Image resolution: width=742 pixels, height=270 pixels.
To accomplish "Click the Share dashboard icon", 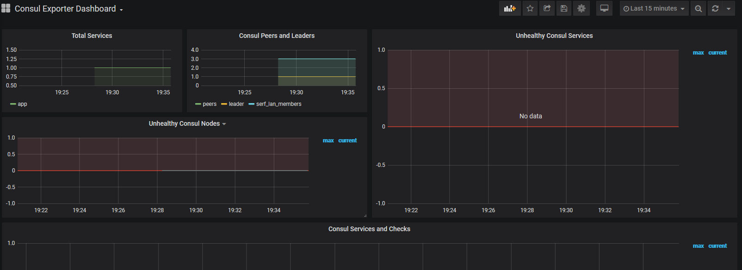I will [547, 8].
